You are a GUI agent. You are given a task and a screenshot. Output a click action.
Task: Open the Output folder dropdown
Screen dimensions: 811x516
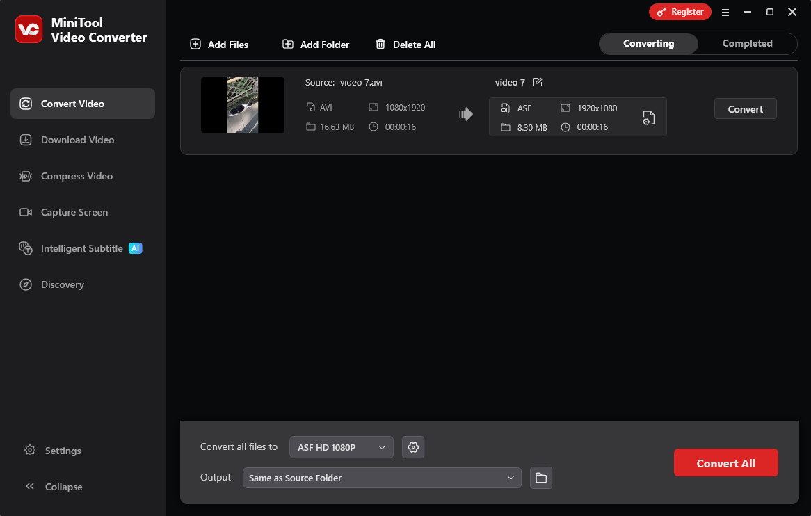[382, 478]
